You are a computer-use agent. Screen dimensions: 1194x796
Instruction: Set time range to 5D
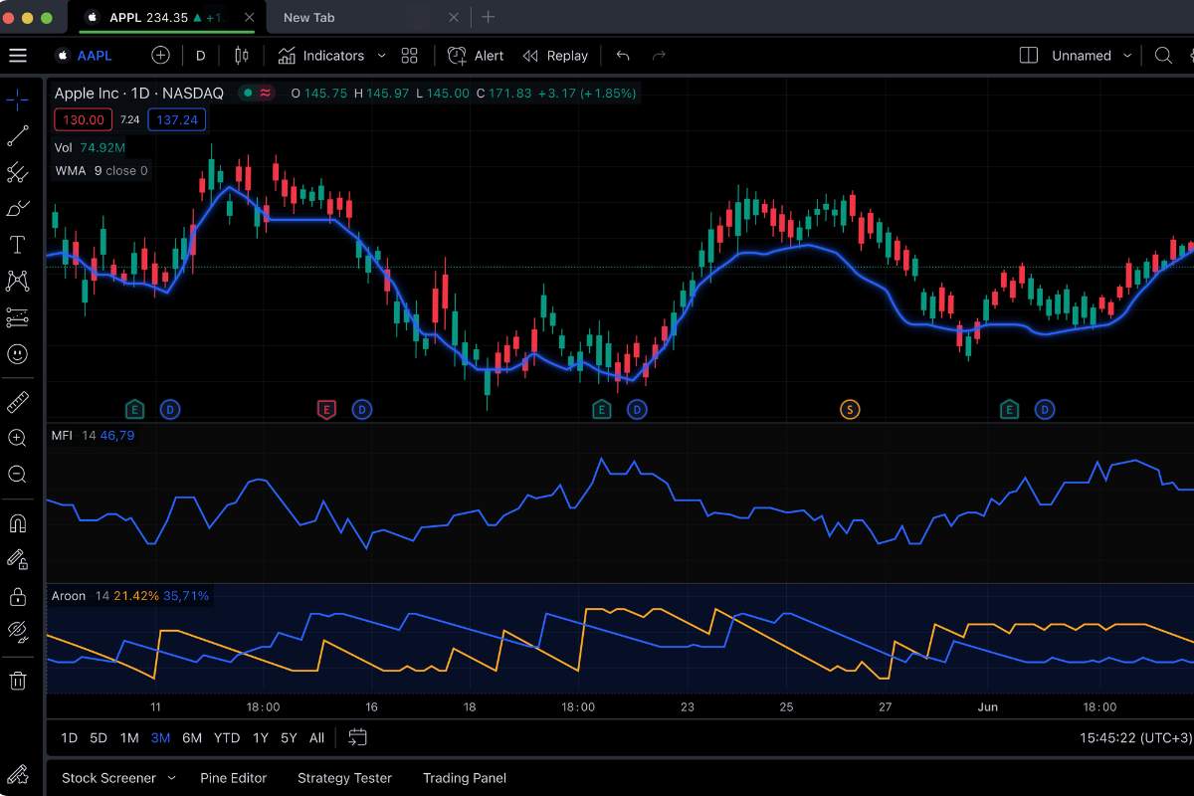pyautogui.click(x=99, y=737)
